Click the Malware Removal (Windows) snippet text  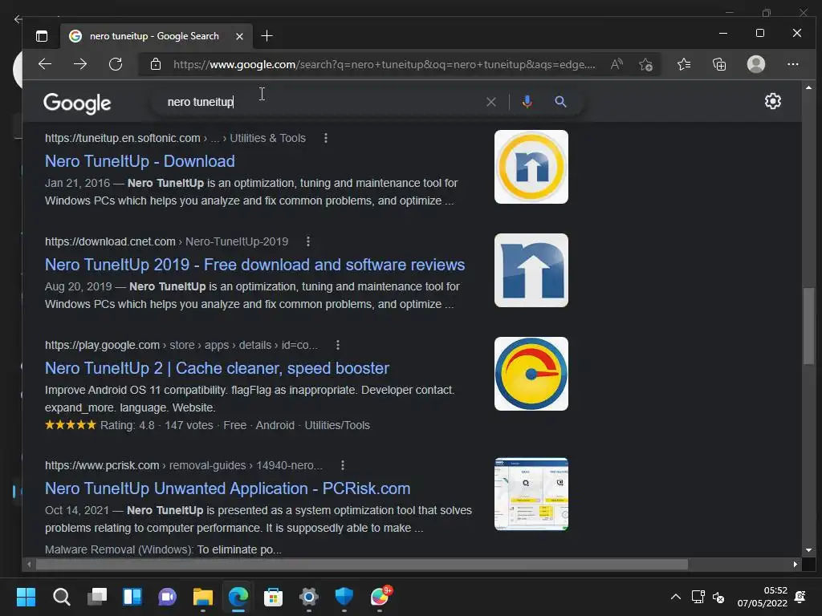tap(163, 550)
